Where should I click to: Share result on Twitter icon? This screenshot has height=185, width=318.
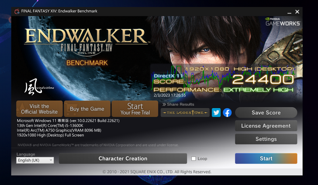click(x=216, y=112)
